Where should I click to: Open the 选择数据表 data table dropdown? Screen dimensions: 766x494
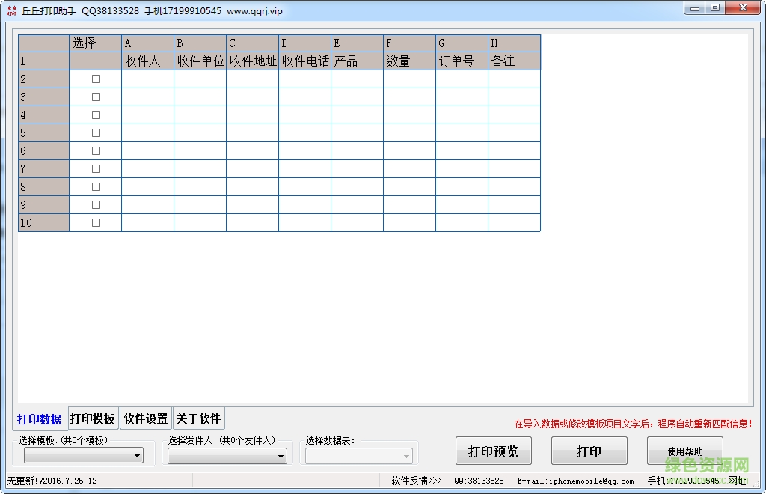point(358,456)
